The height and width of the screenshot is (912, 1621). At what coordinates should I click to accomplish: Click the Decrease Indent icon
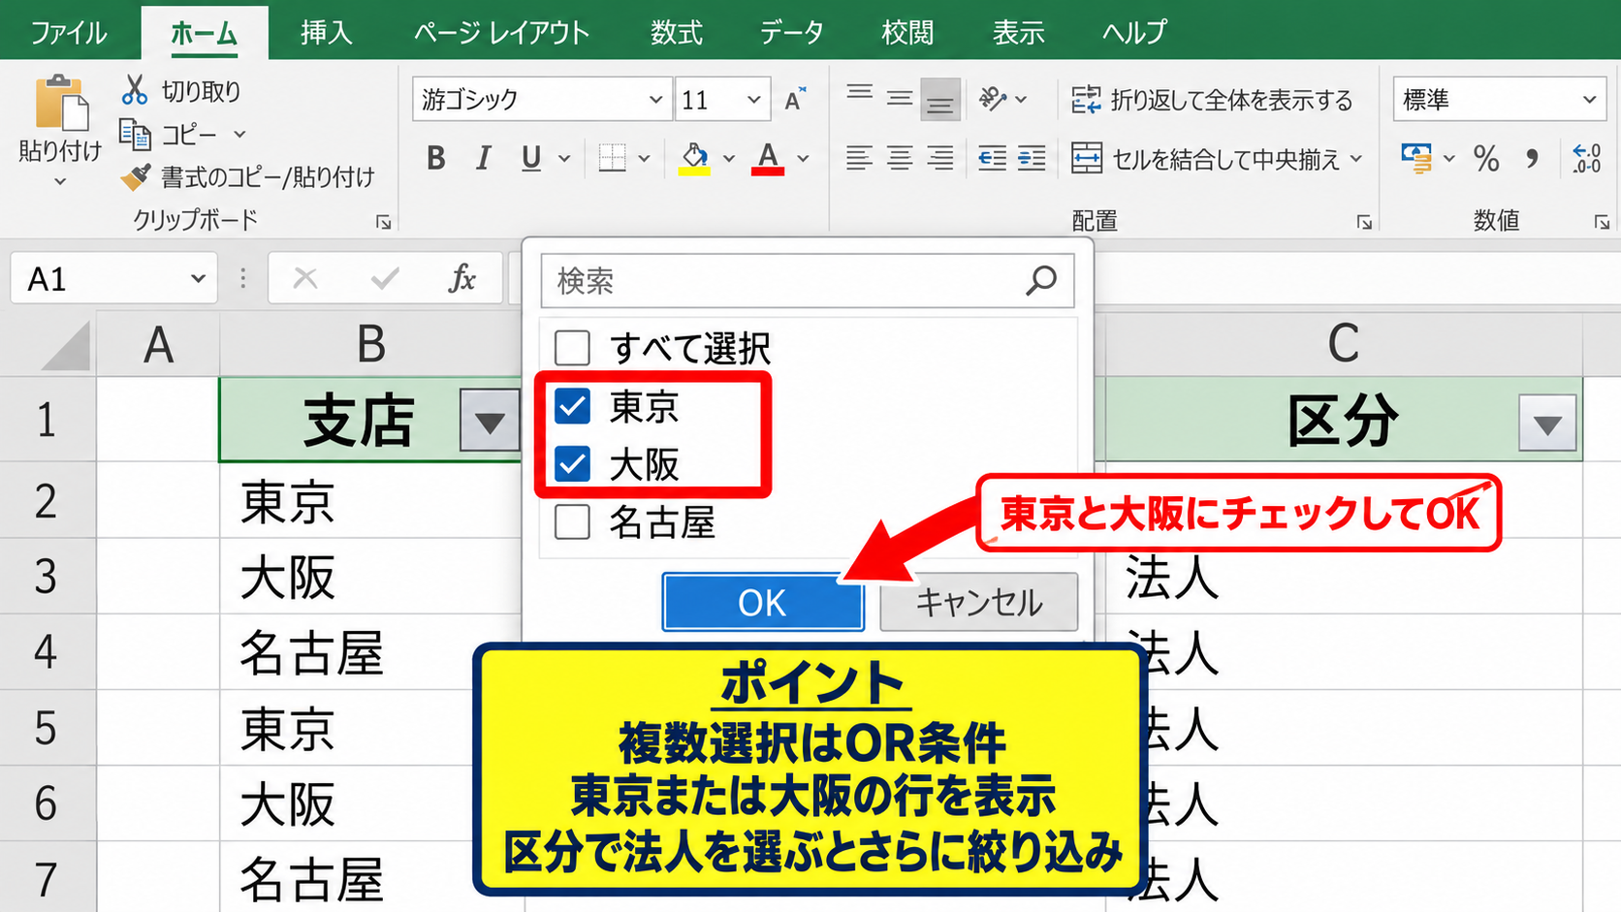(x=992, y=158)
